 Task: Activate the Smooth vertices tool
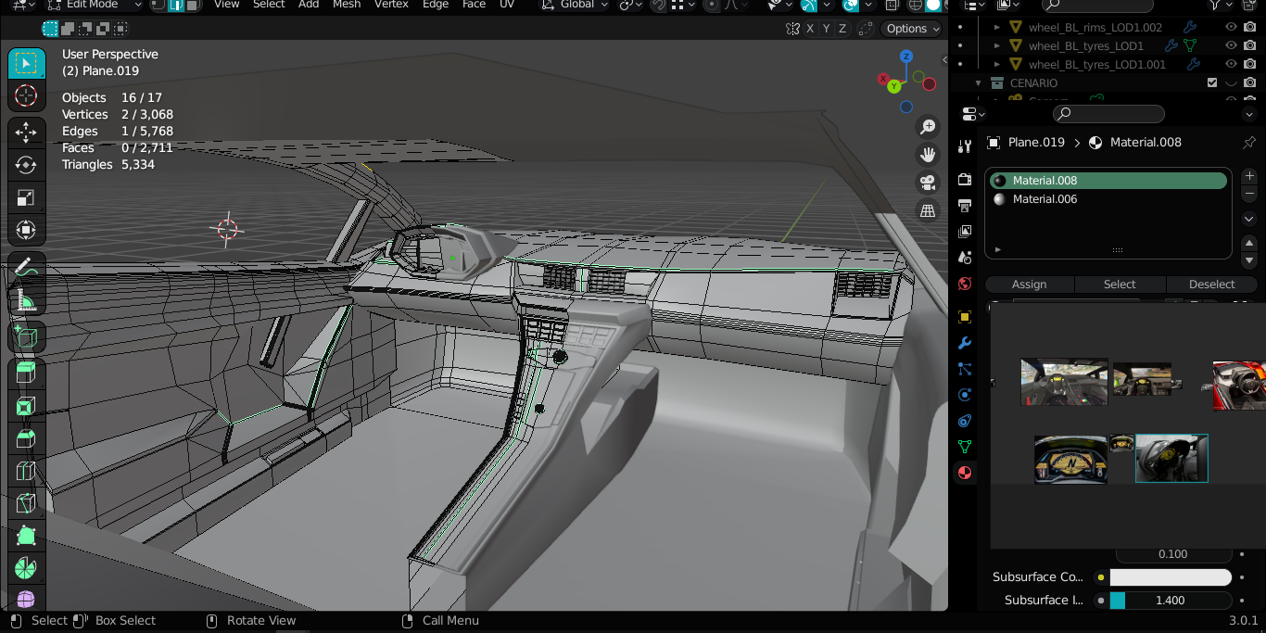pyautogui.click(x=26, y=599)
